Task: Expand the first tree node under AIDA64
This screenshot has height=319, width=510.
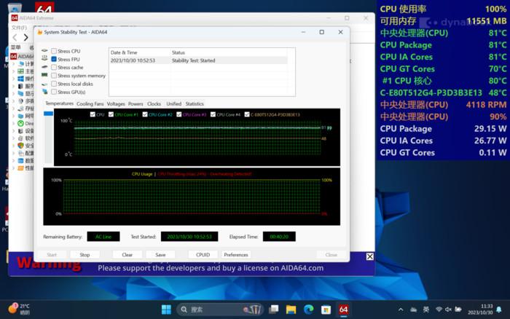Action: click(x=14, y=64)
